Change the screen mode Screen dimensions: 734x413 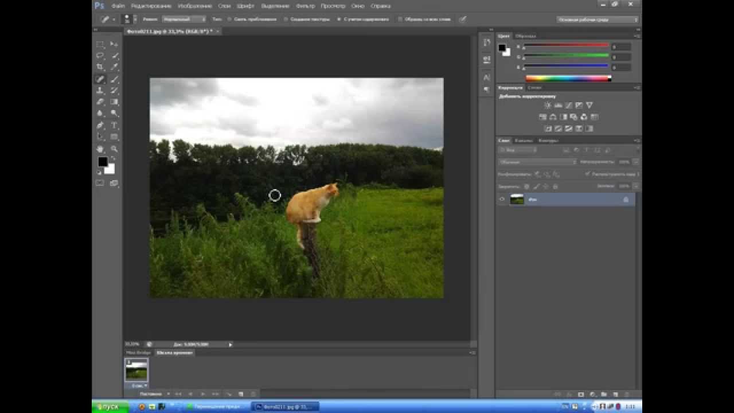(114, 183)
